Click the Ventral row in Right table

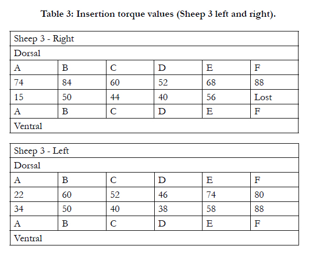[x=154, y=126]
